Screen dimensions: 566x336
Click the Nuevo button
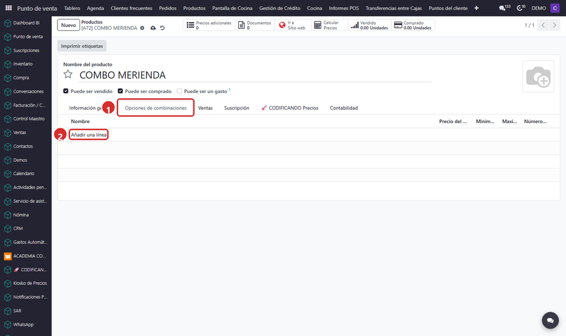[69, 25]
